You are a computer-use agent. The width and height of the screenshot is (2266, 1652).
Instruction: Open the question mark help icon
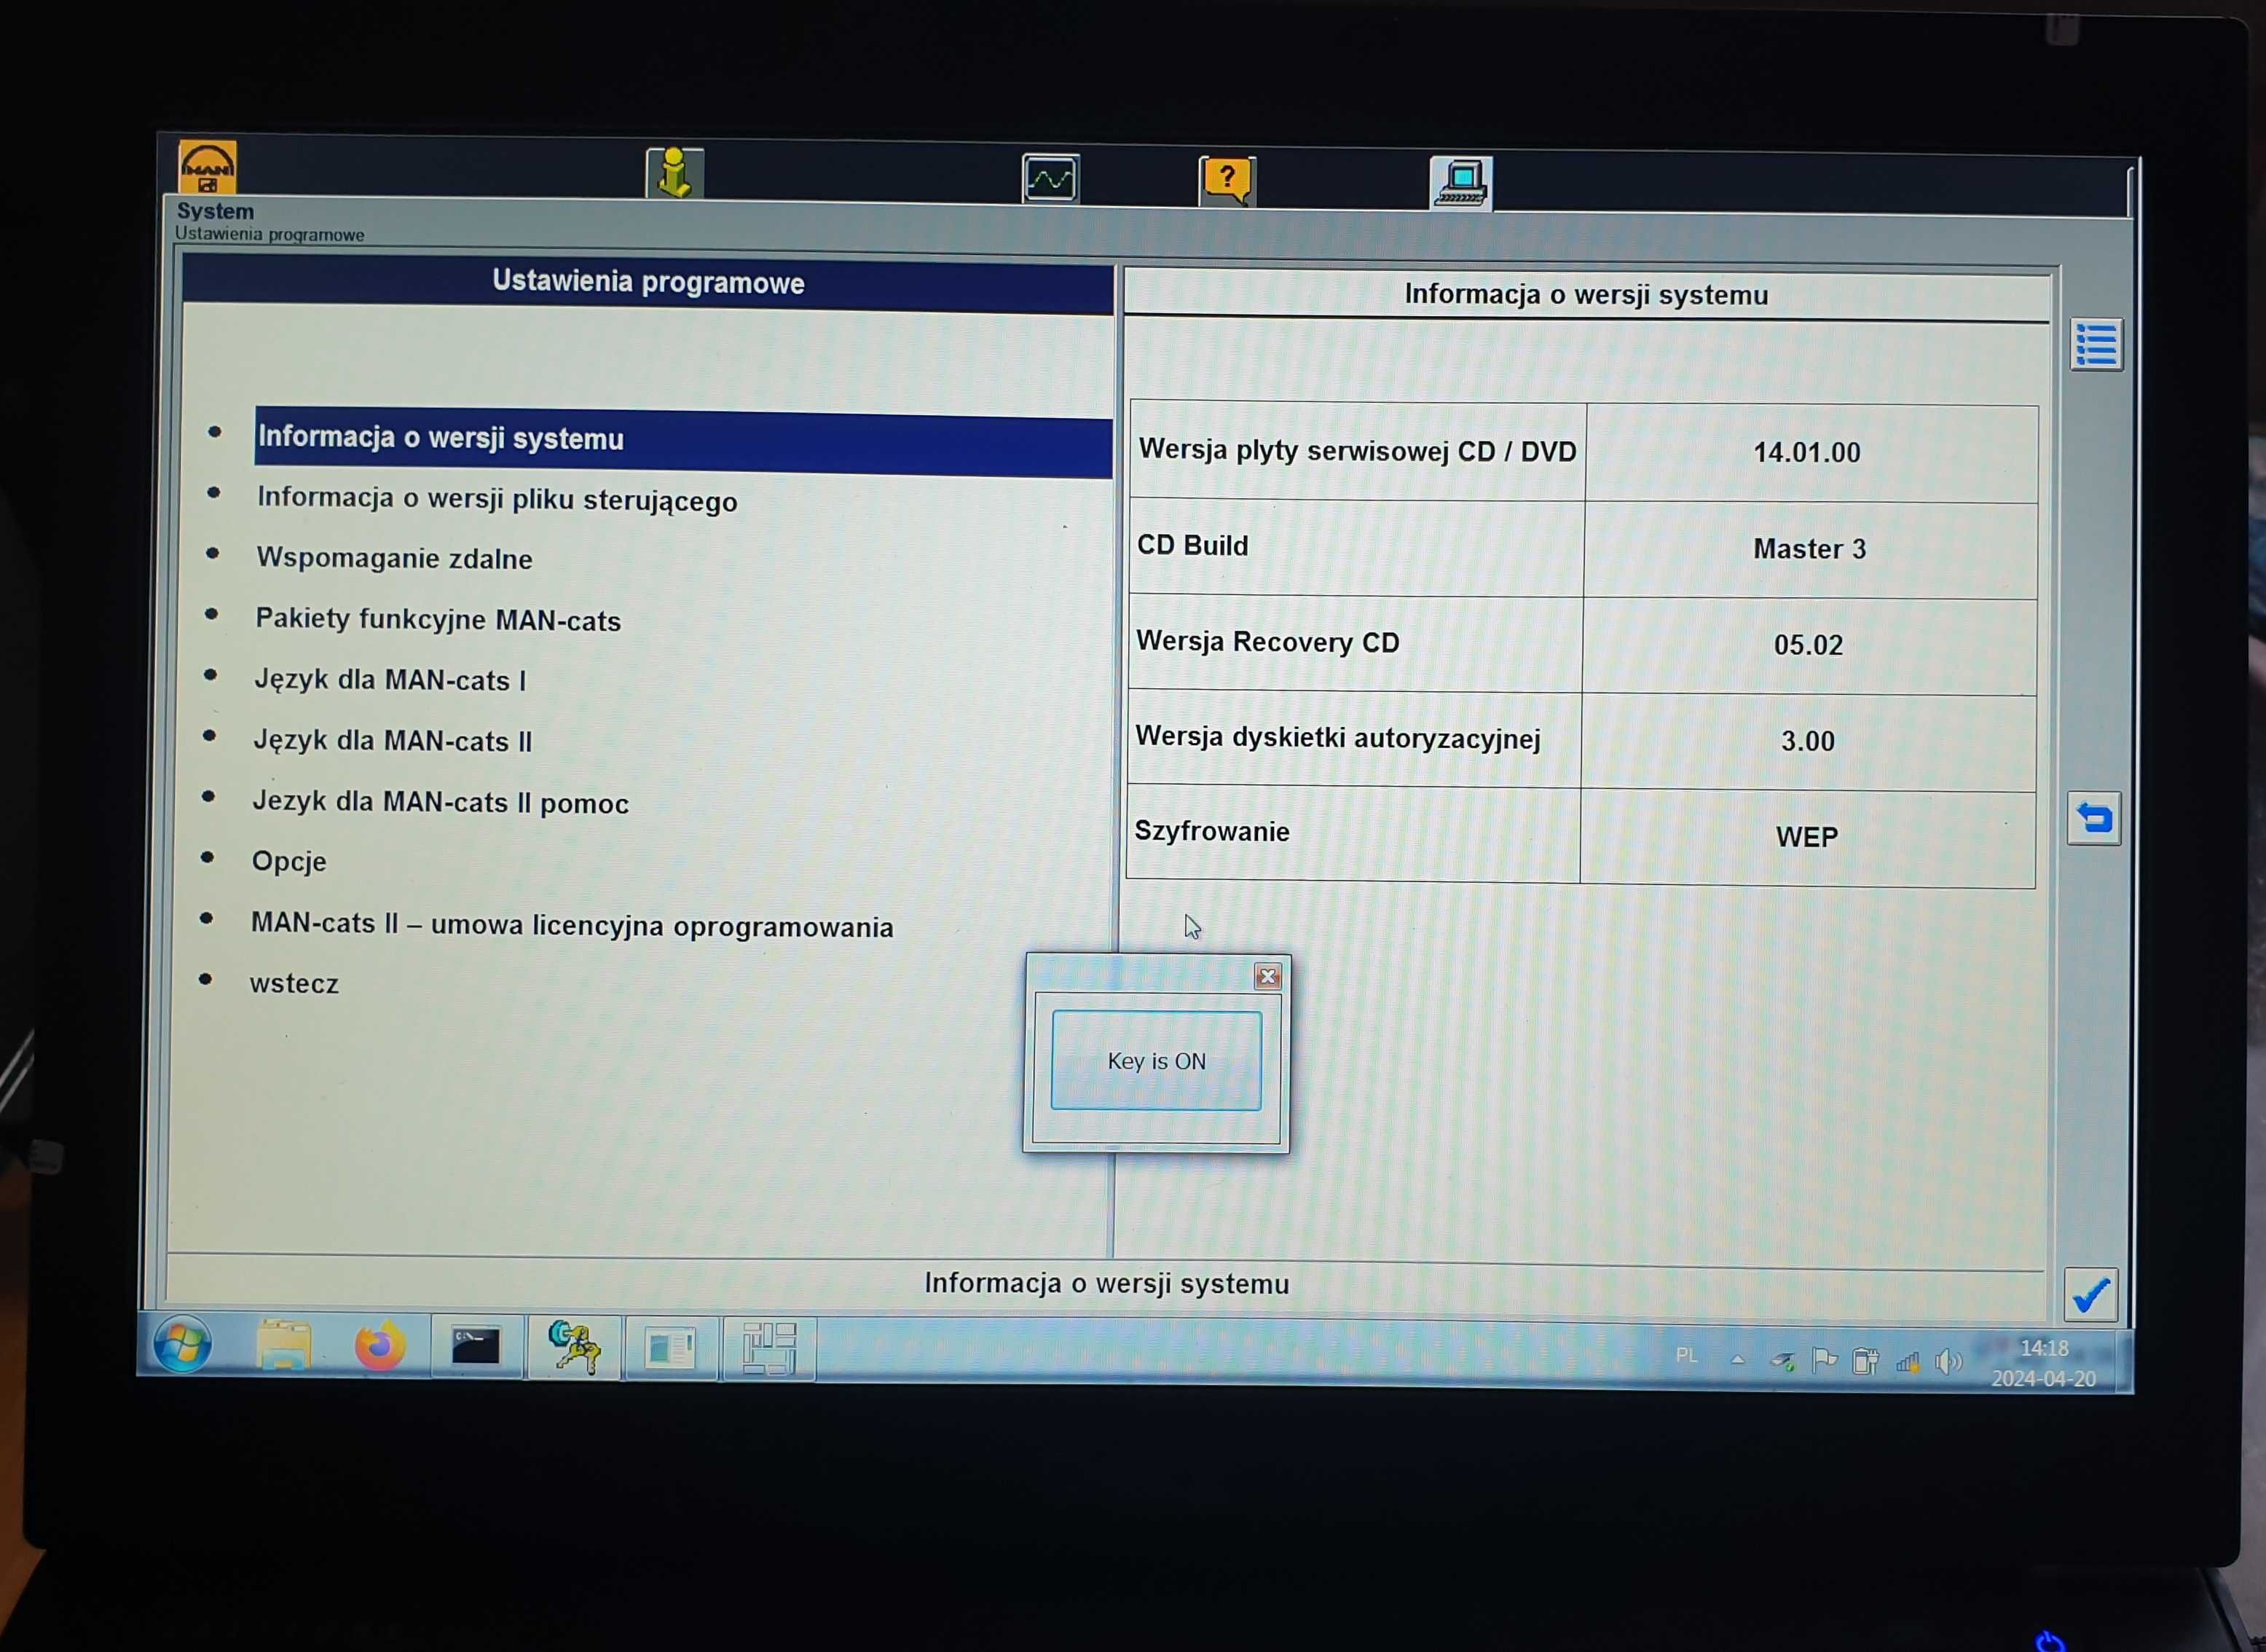click(1227, 181)
